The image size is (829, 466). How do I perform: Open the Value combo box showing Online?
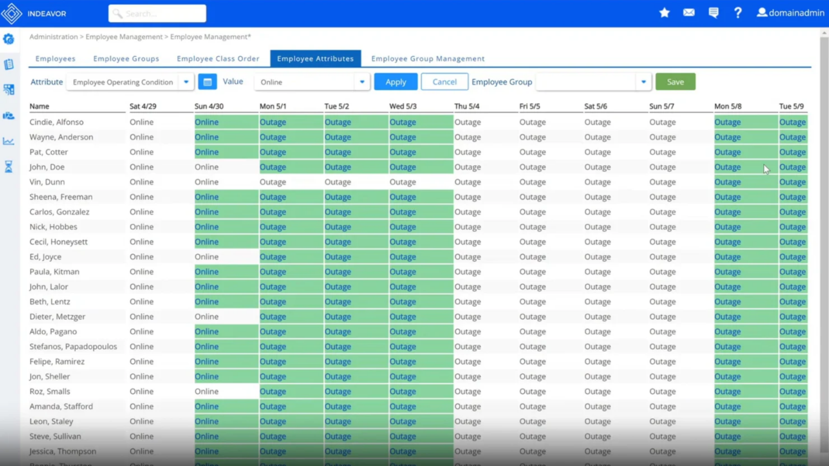[312, 82]
